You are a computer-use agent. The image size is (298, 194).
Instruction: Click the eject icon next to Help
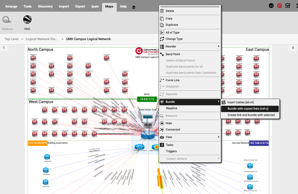pos(134,7)
